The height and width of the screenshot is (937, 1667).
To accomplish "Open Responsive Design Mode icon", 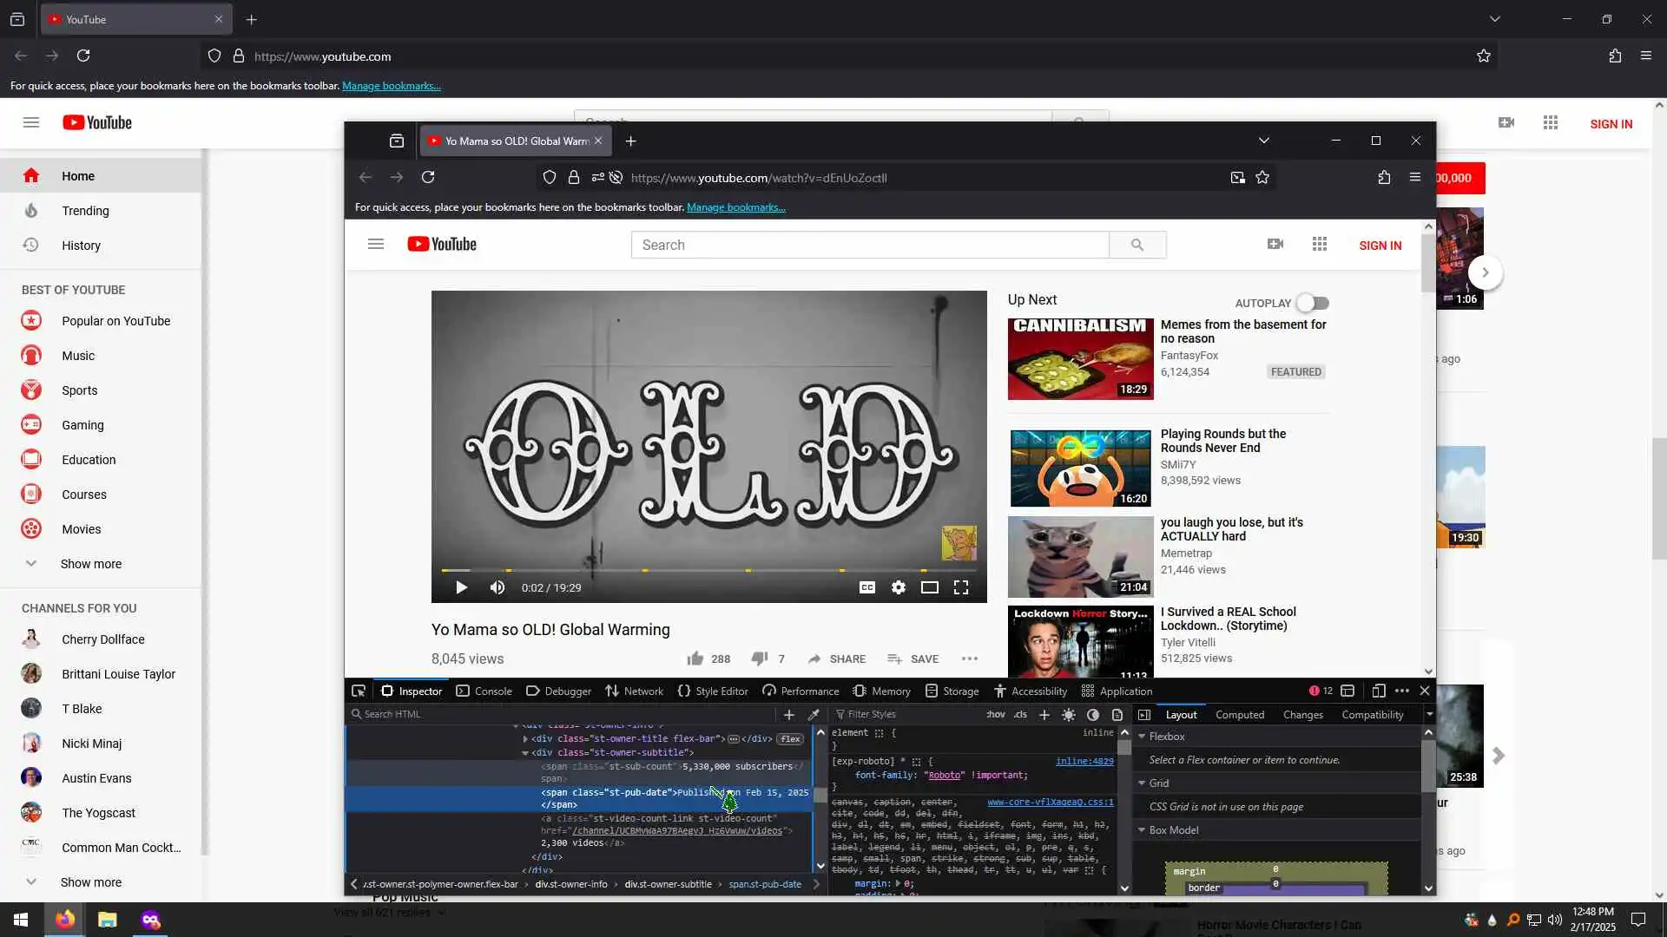I will [x=1379, y=691].
